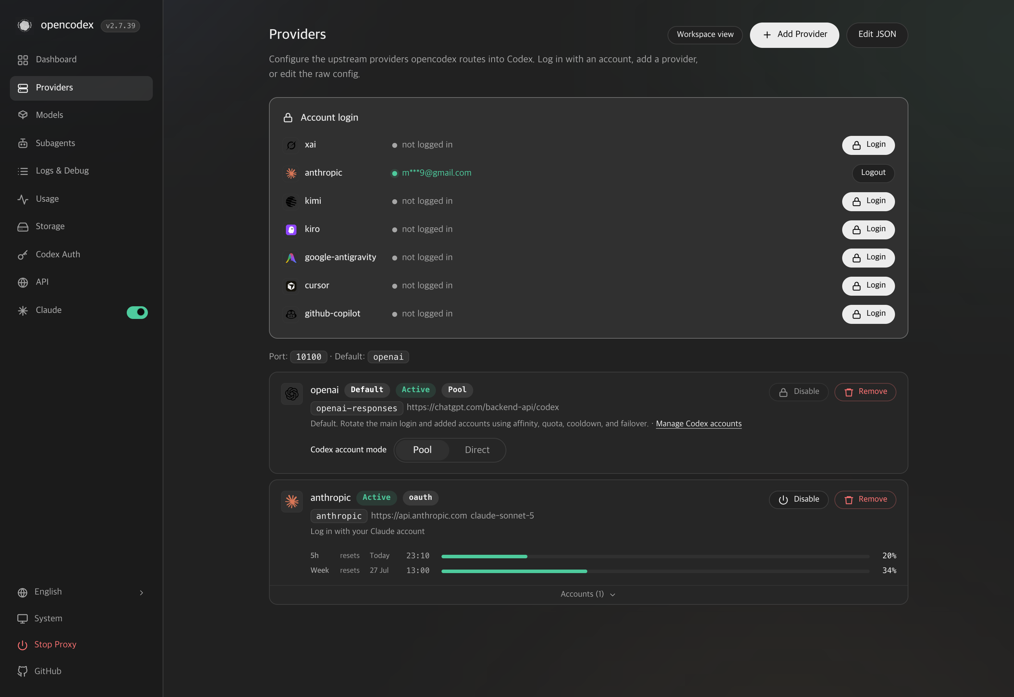Image resolution: width=1014 pixels, height=697 pixels.
Task: Open Storage page
Action: [81, 227]
